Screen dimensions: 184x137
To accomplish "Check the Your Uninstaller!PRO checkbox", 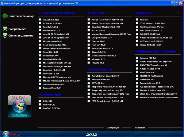I will 40,84.
